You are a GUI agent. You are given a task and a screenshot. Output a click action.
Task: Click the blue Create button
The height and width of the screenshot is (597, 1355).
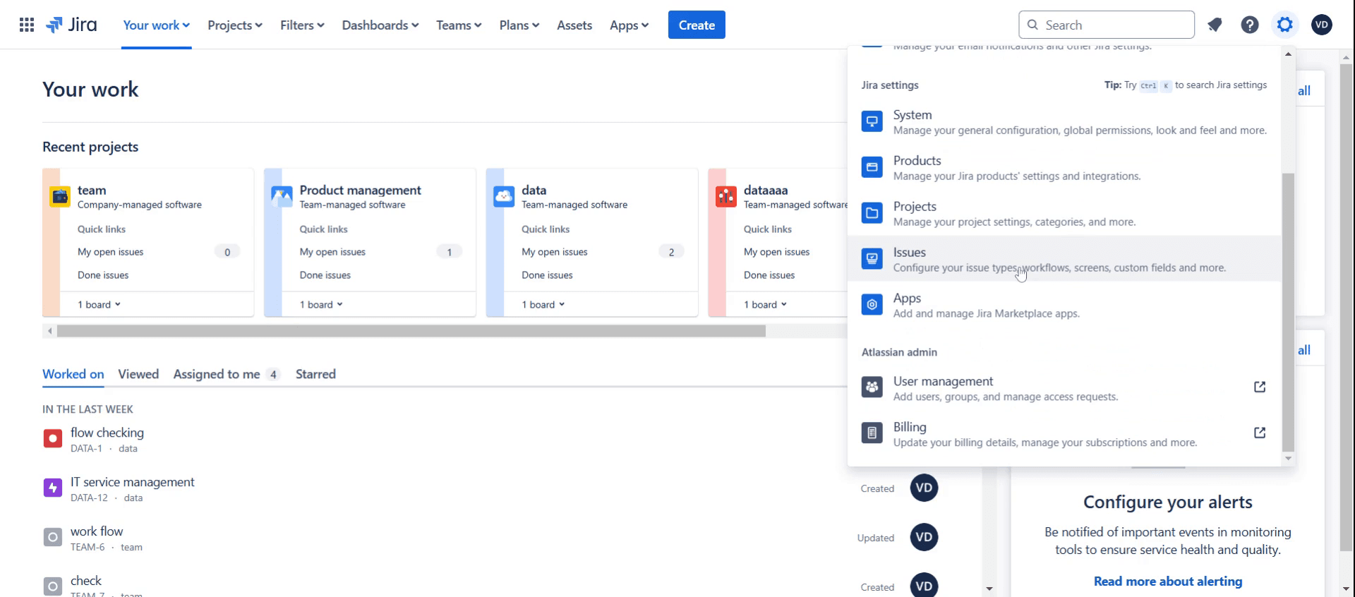[x=697, y=25]
